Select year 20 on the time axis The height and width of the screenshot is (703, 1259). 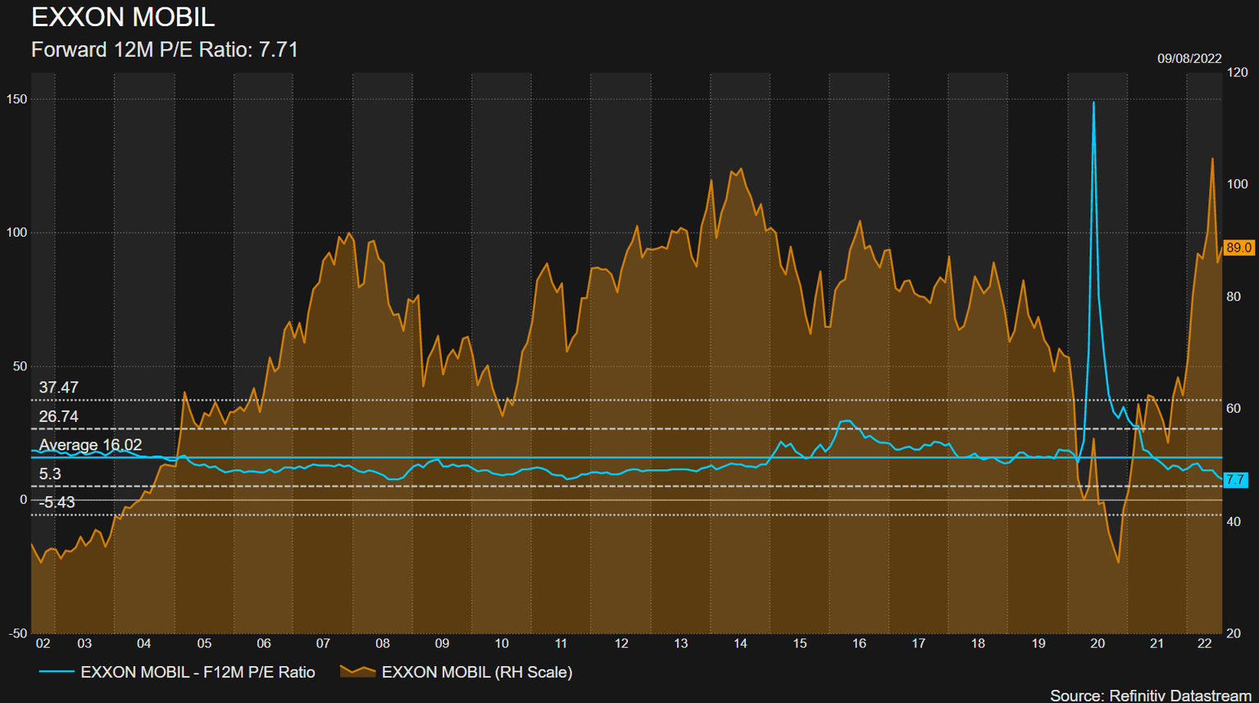[x=1098, y=643]
